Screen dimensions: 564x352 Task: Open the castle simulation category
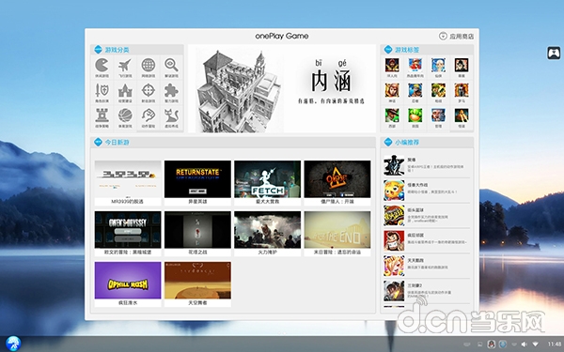pos(125,91)
